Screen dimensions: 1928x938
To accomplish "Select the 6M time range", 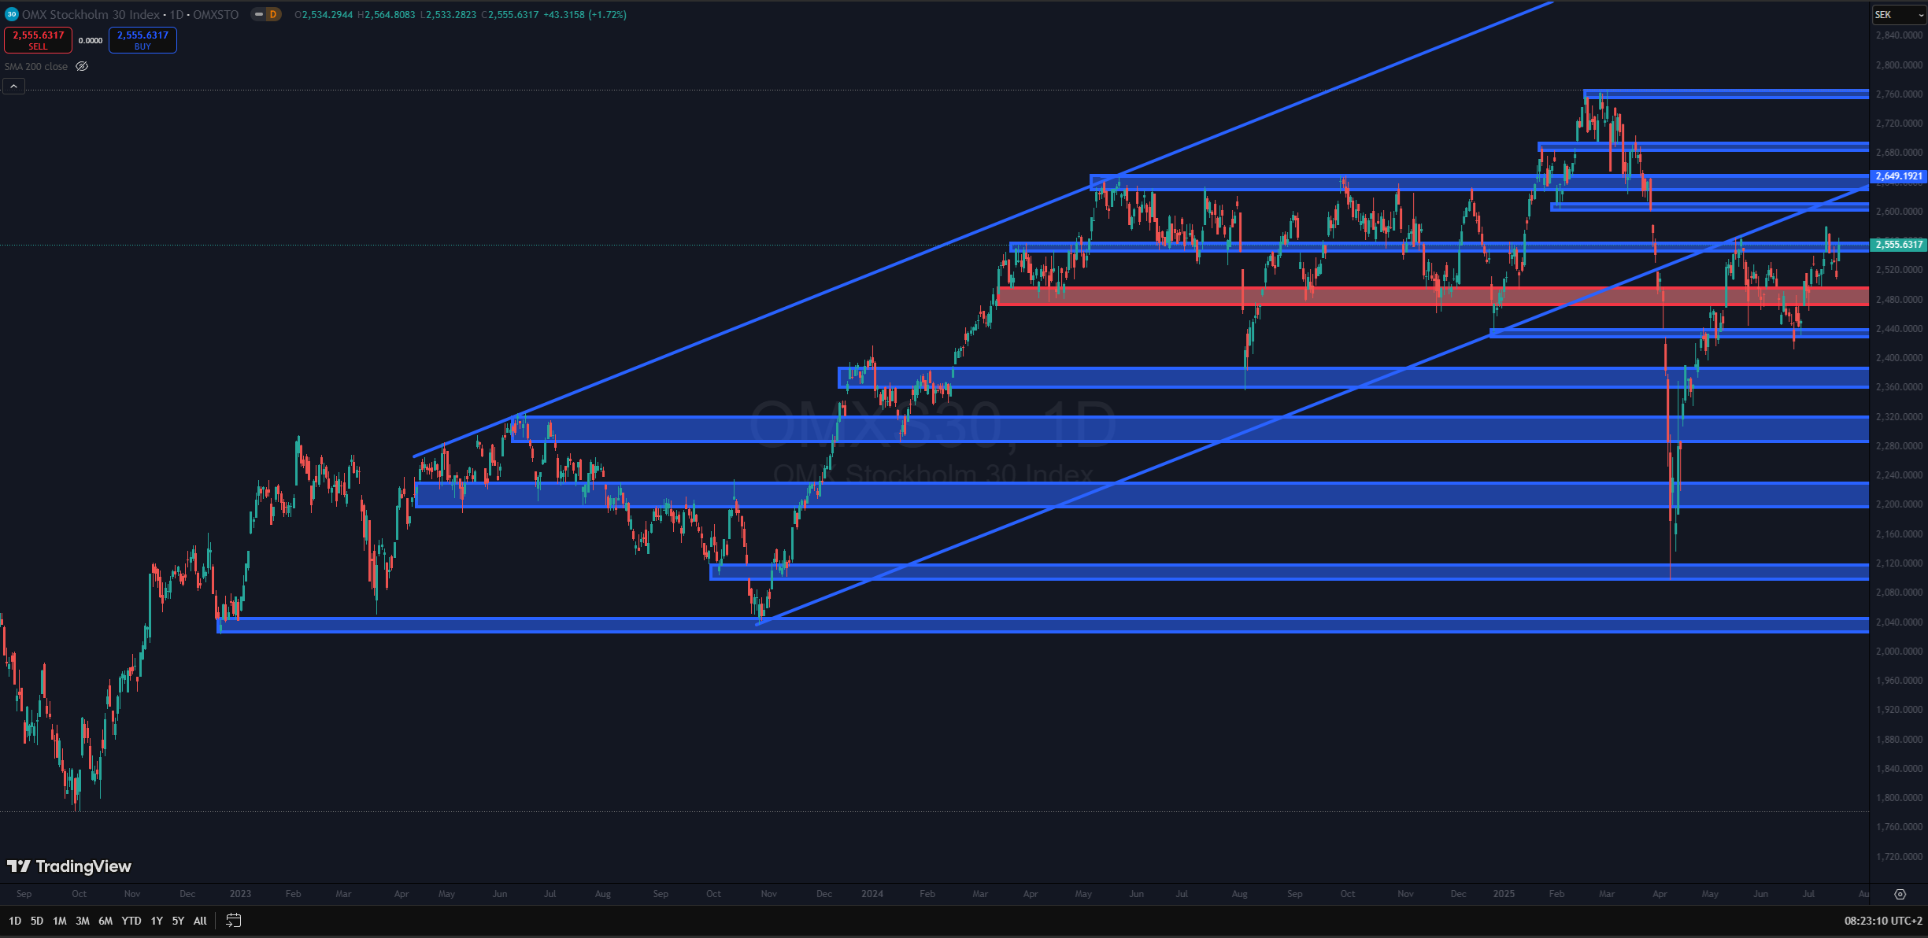I will click(105, 921).
